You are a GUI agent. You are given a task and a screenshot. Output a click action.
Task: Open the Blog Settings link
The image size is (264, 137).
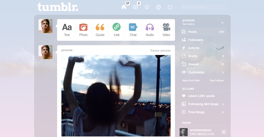pos(217,80)
